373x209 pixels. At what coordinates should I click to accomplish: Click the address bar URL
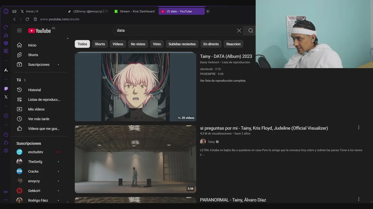pyautogui.click(x=59, y=19)
